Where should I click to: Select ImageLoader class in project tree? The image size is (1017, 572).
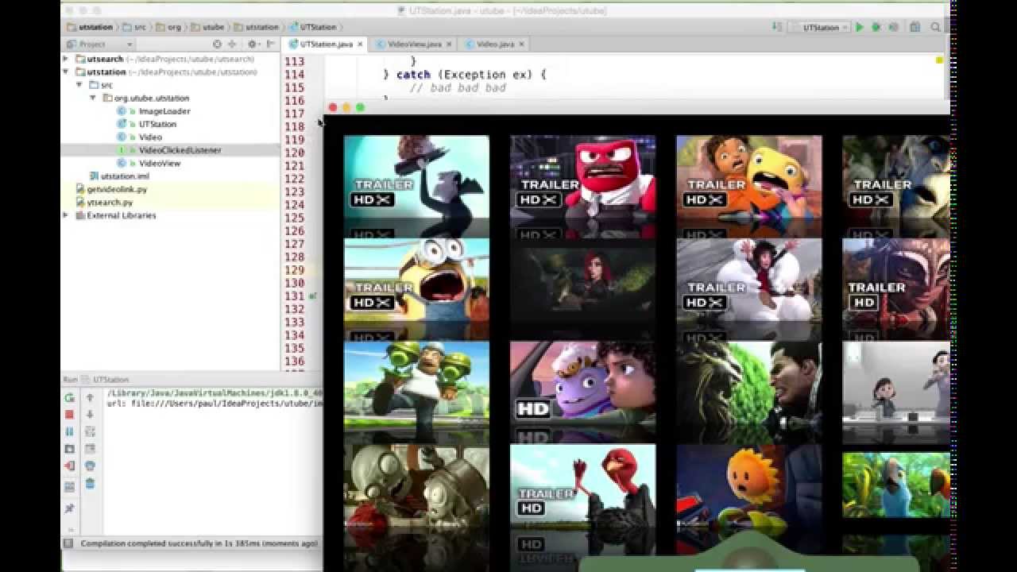[x=164, y=111]
